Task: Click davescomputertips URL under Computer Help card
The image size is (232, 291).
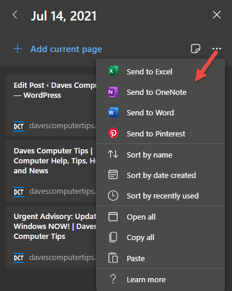Action: [63, 191]
